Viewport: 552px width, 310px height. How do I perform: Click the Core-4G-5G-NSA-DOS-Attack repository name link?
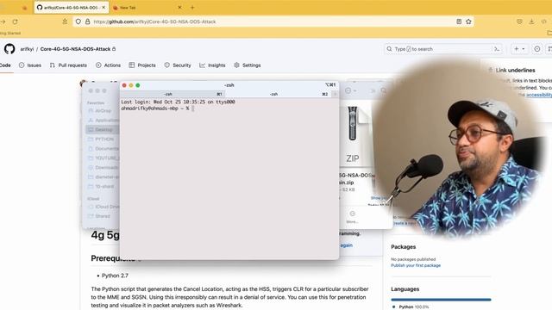[75, 49]
